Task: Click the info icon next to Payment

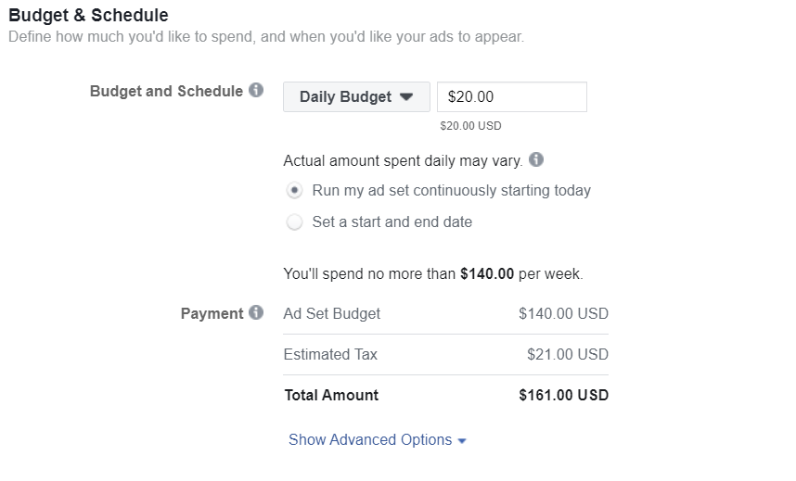Action: point(256,312)
